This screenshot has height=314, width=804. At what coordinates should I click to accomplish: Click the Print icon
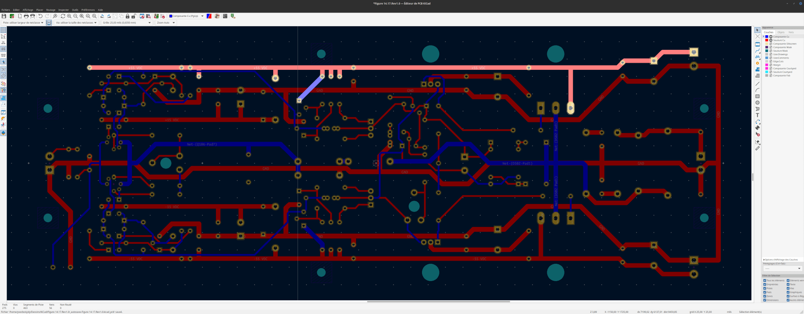pos(26,16)
